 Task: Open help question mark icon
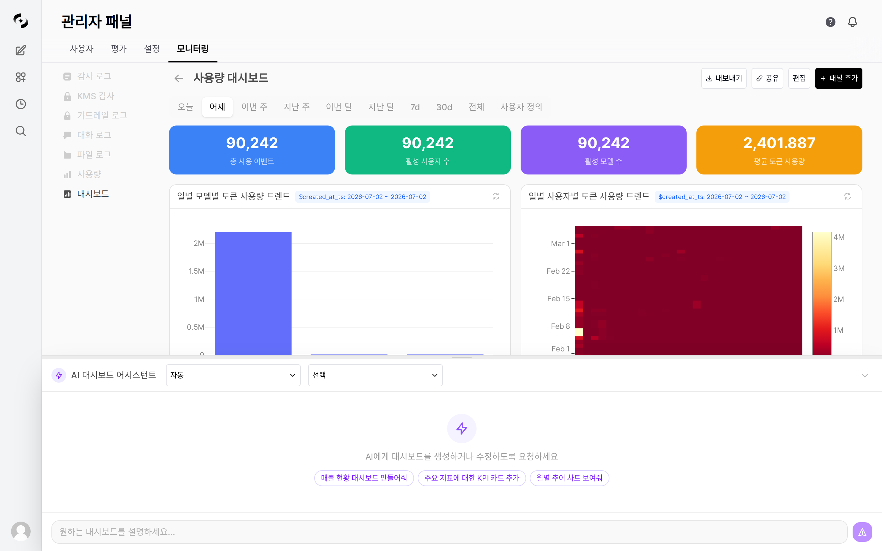coord(830,22)
